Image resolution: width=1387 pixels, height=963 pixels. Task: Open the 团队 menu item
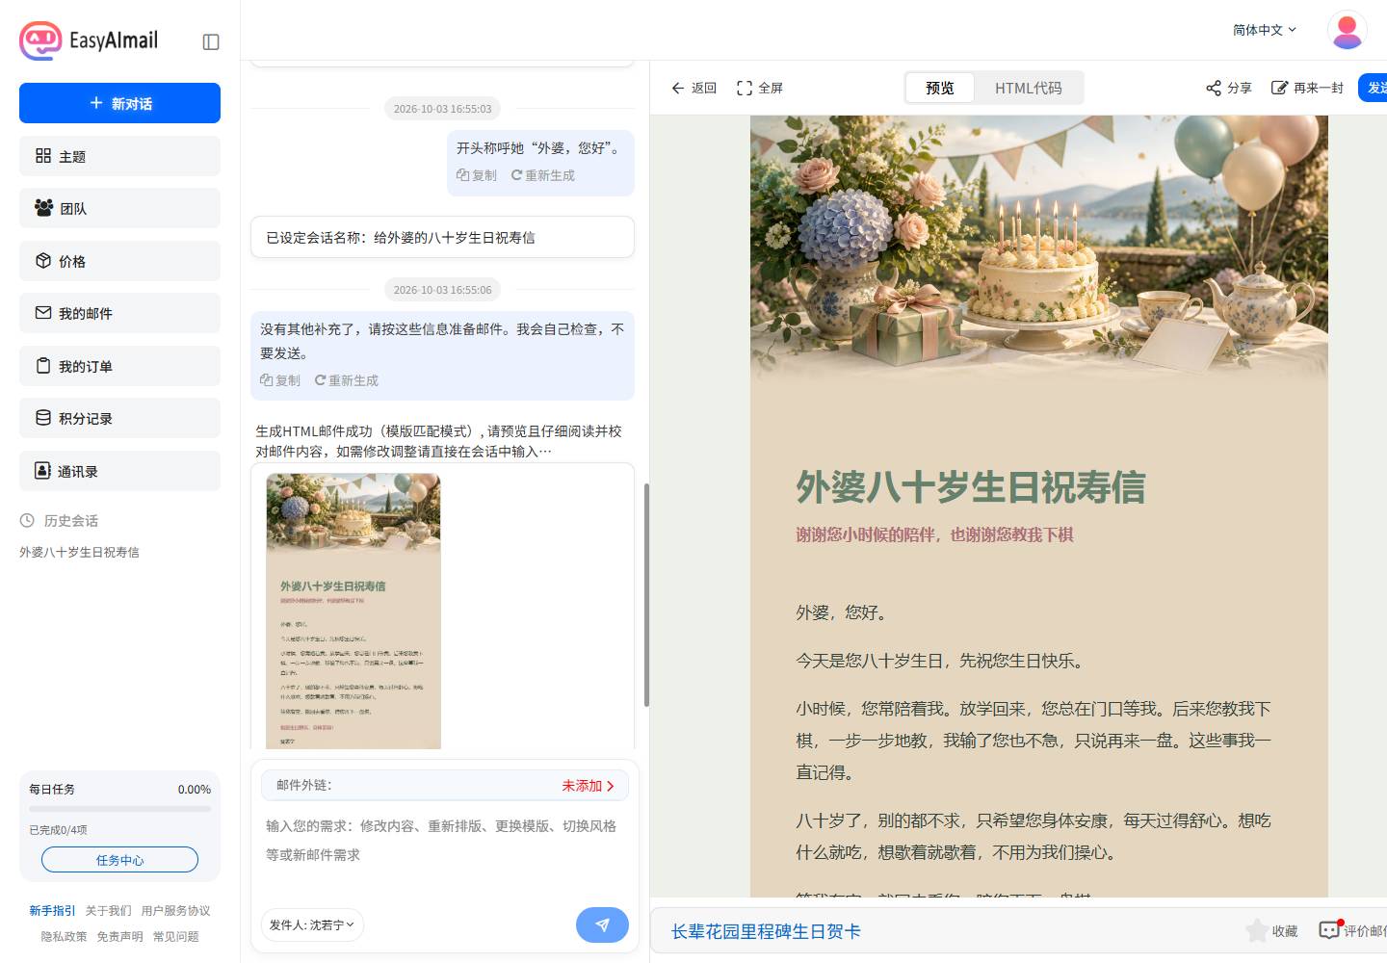point(119,208)
